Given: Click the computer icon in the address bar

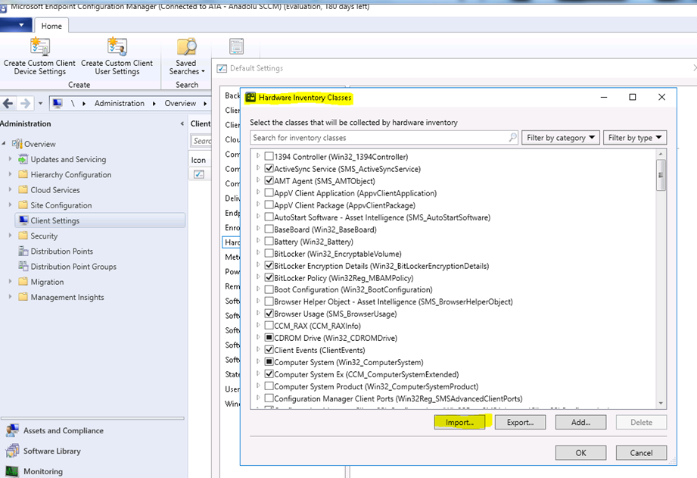Looking at the screenshot, I should point(58,103).
